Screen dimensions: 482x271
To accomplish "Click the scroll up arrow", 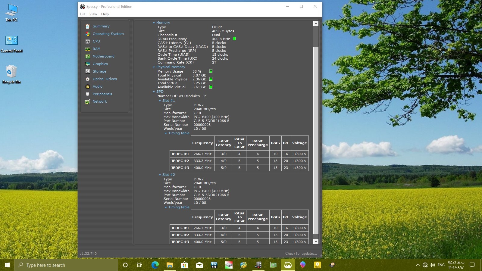I will point(316,23).
